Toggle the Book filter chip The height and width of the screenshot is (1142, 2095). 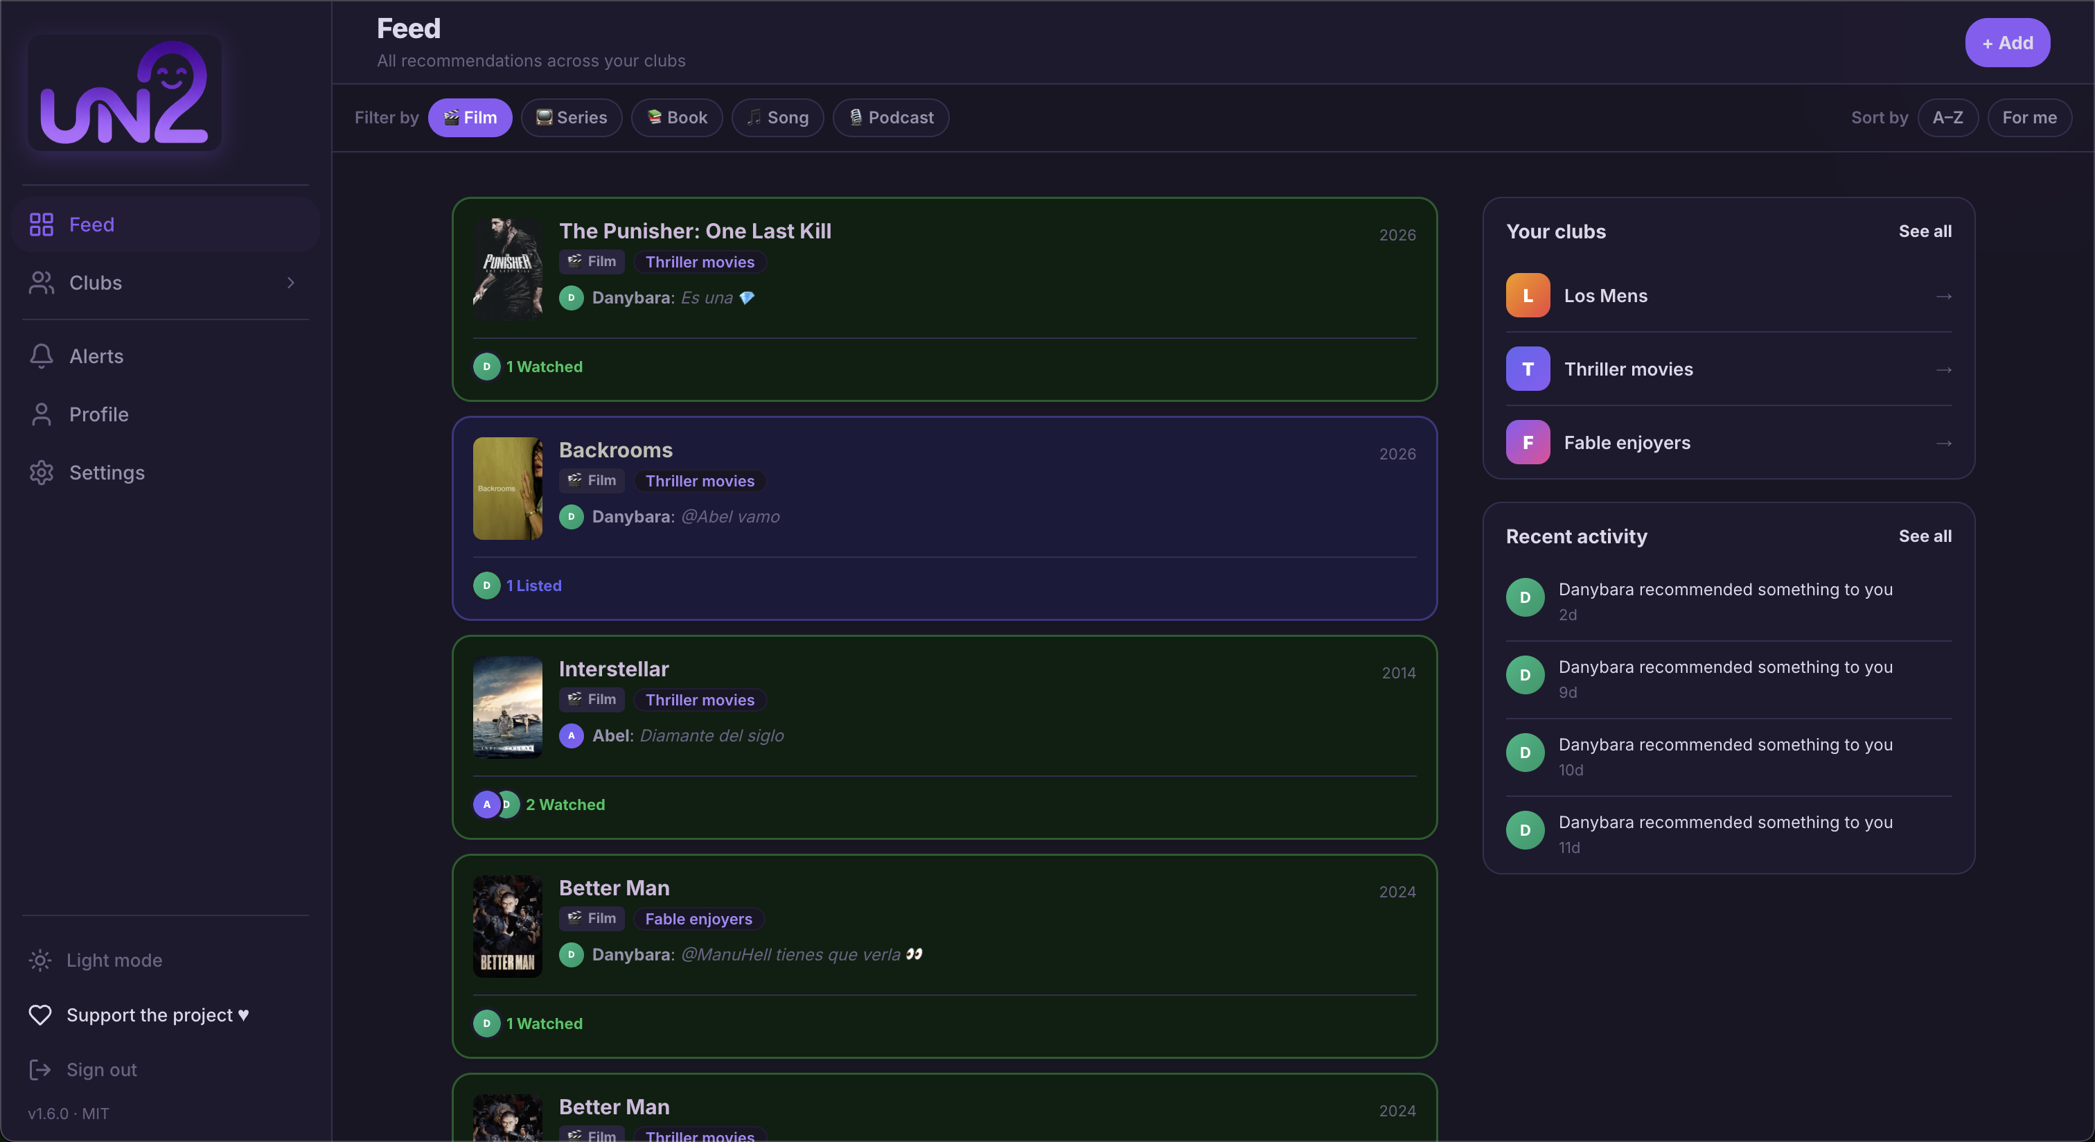[x=677, y=118]
